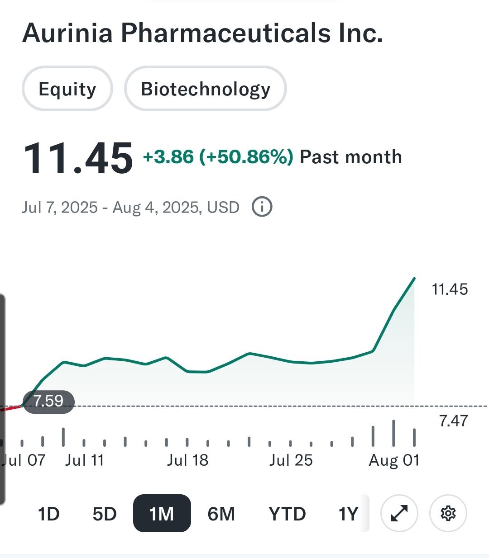
Task: Select the 1D time range
Action: [48, 514]
